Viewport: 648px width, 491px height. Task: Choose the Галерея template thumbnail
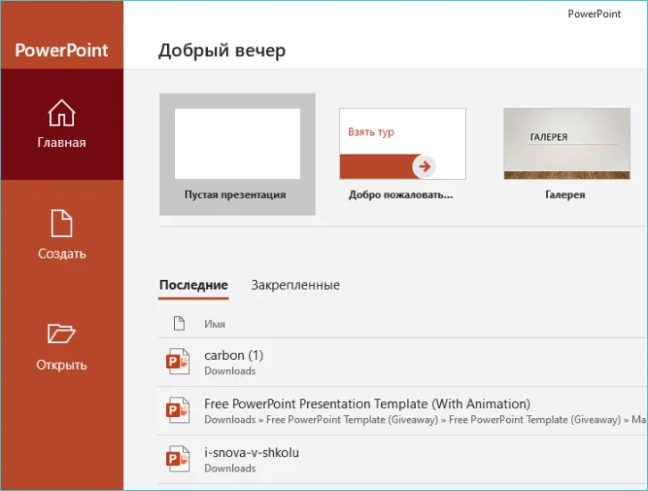[567, 143]
